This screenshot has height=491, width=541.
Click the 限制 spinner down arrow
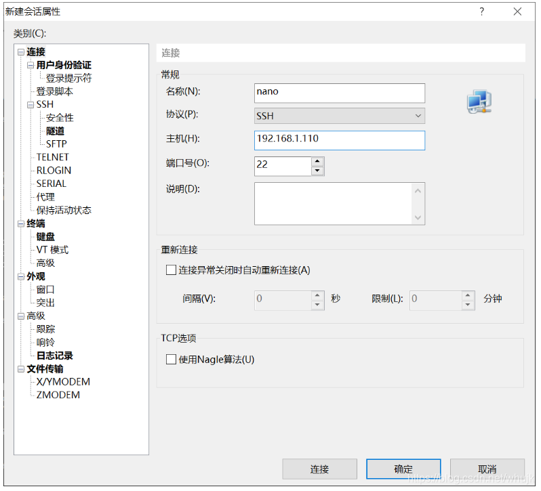pos(468,305)
